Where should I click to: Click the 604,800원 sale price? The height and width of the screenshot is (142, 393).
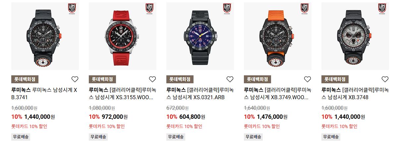point(192,117)
